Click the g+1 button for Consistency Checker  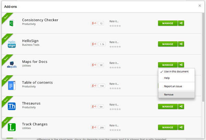pyautogui.click(x=94, y=23)
